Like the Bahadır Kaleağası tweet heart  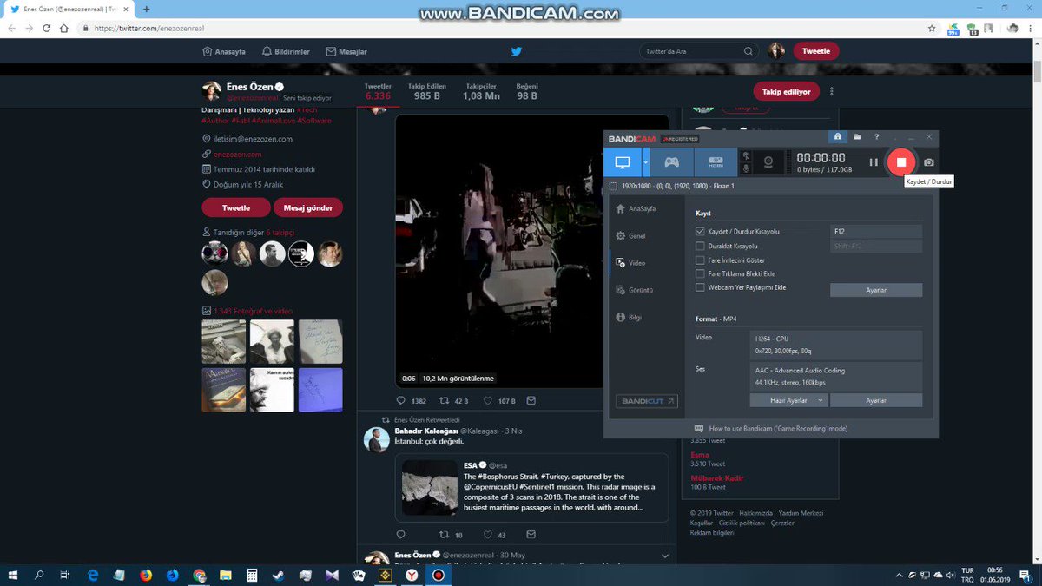pos(487,535)
